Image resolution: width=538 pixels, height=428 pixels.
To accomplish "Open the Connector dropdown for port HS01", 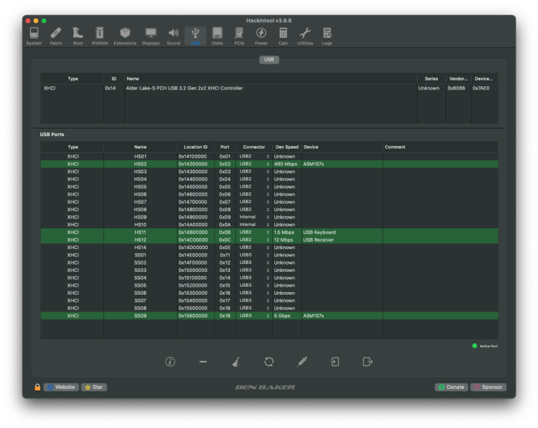I will [x=254, y=156].
